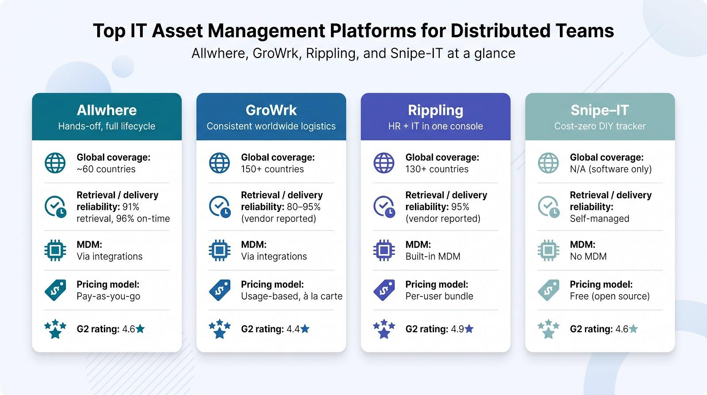Click the stars rating icon for Rippling
The height and width of the screenshot is (395, 707).
[x=384, y=329]
